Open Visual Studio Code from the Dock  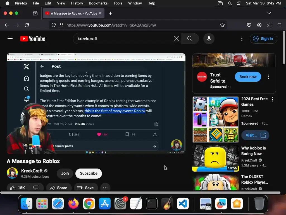[183, 203]
